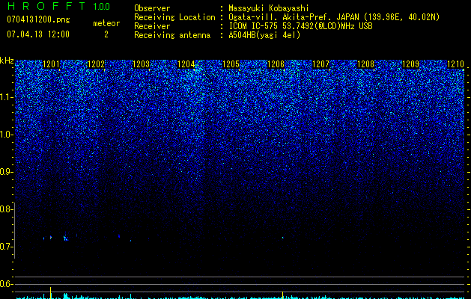Click the 1.1 frequency axis label
The image size is (471, 299).
tap(7, 97)
